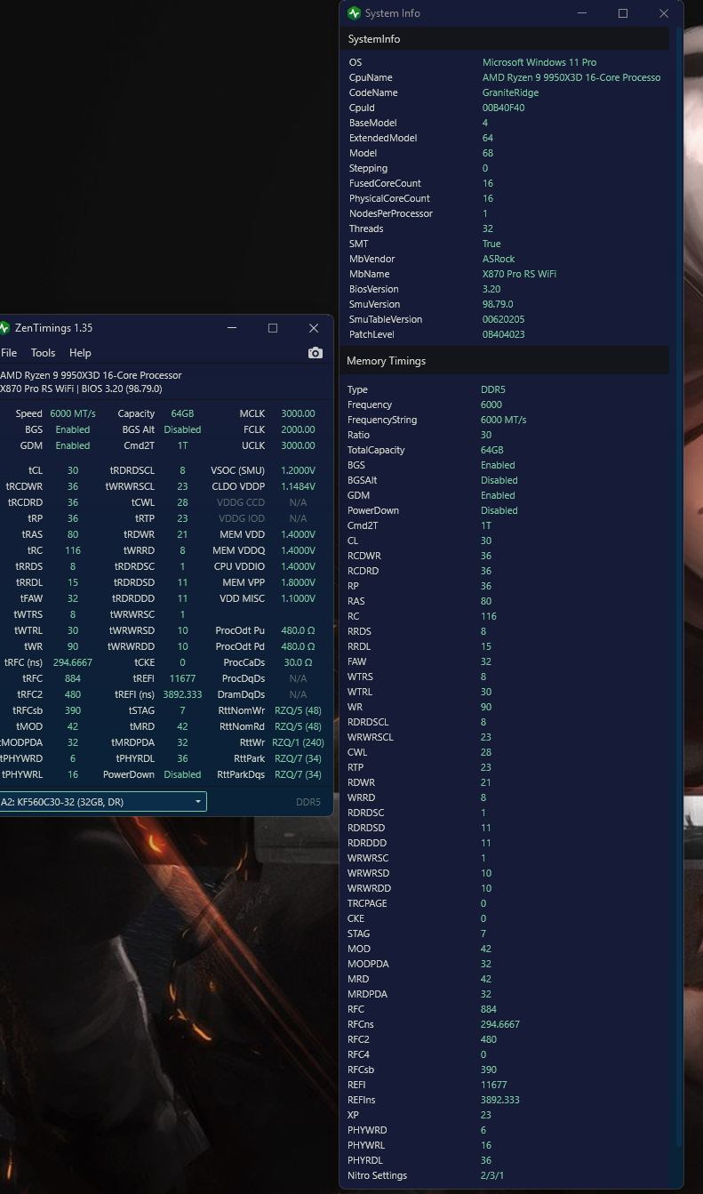Click the FrequencyString value in System Info
Image resolution: width=703 pixels, height=1194 pixels.
tap(503, 420)
